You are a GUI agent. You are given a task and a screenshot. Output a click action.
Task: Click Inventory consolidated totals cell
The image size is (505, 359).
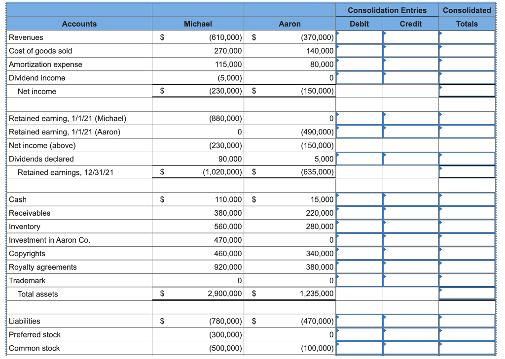pos(467,226)
